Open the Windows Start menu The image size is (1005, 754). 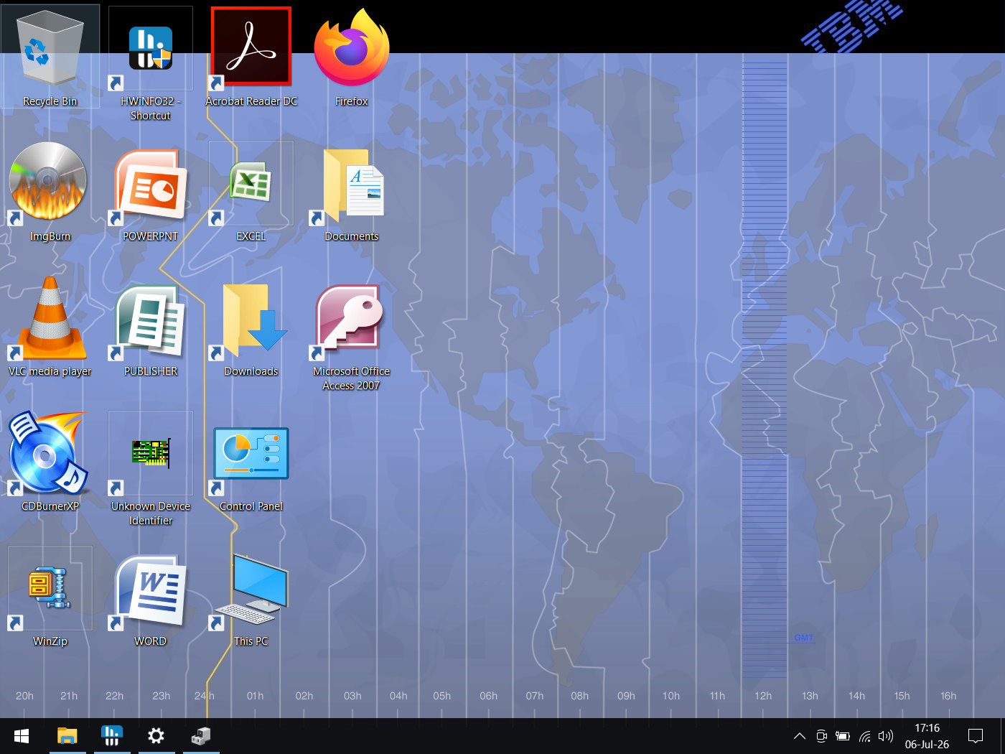(22, 736)
